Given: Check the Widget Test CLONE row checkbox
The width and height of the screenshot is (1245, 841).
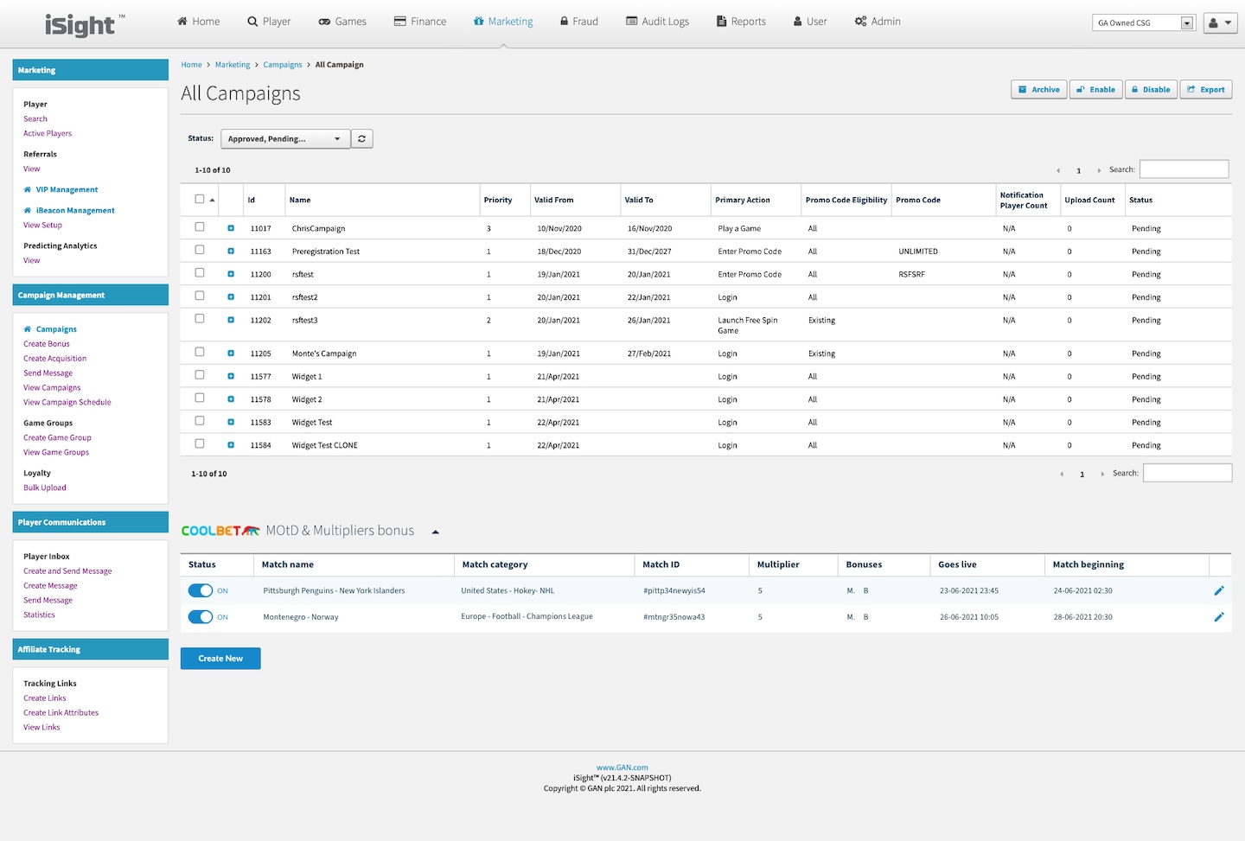Looking at the screenshot, I should tap(200, 443).
